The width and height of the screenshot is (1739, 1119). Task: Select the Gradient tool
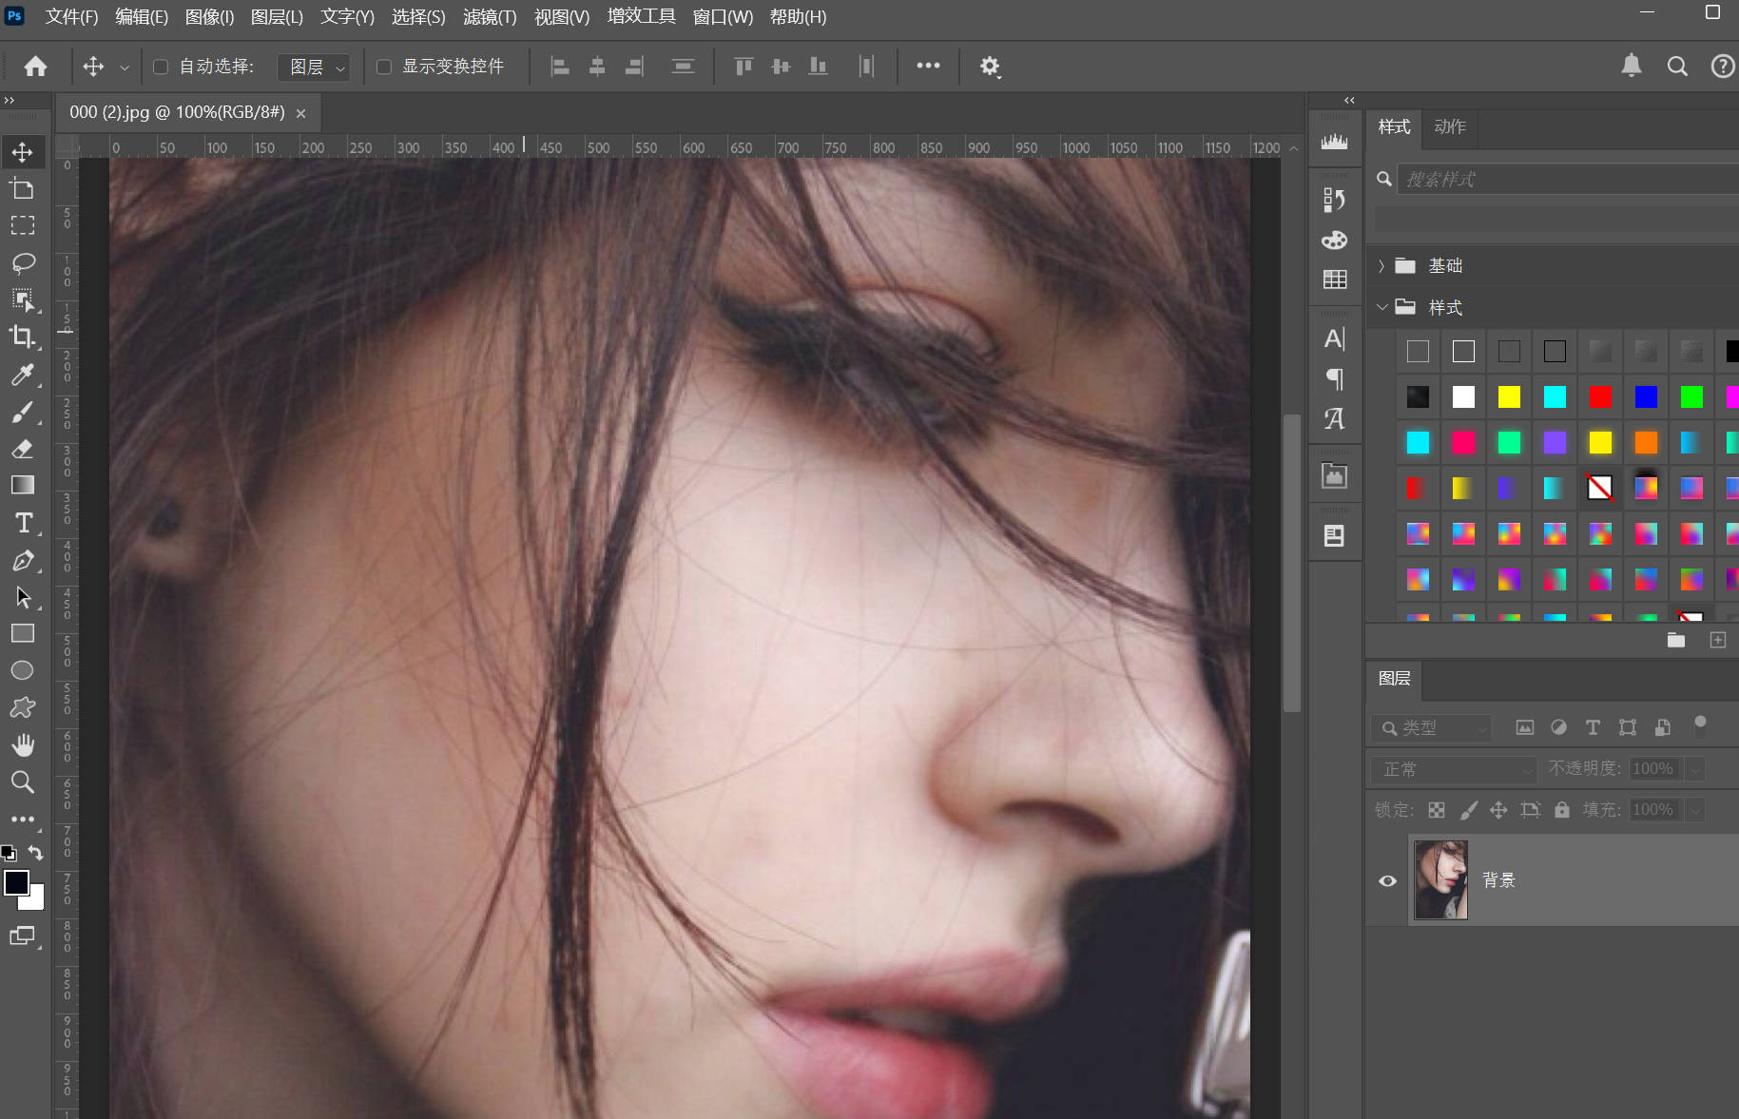[23, 485]
